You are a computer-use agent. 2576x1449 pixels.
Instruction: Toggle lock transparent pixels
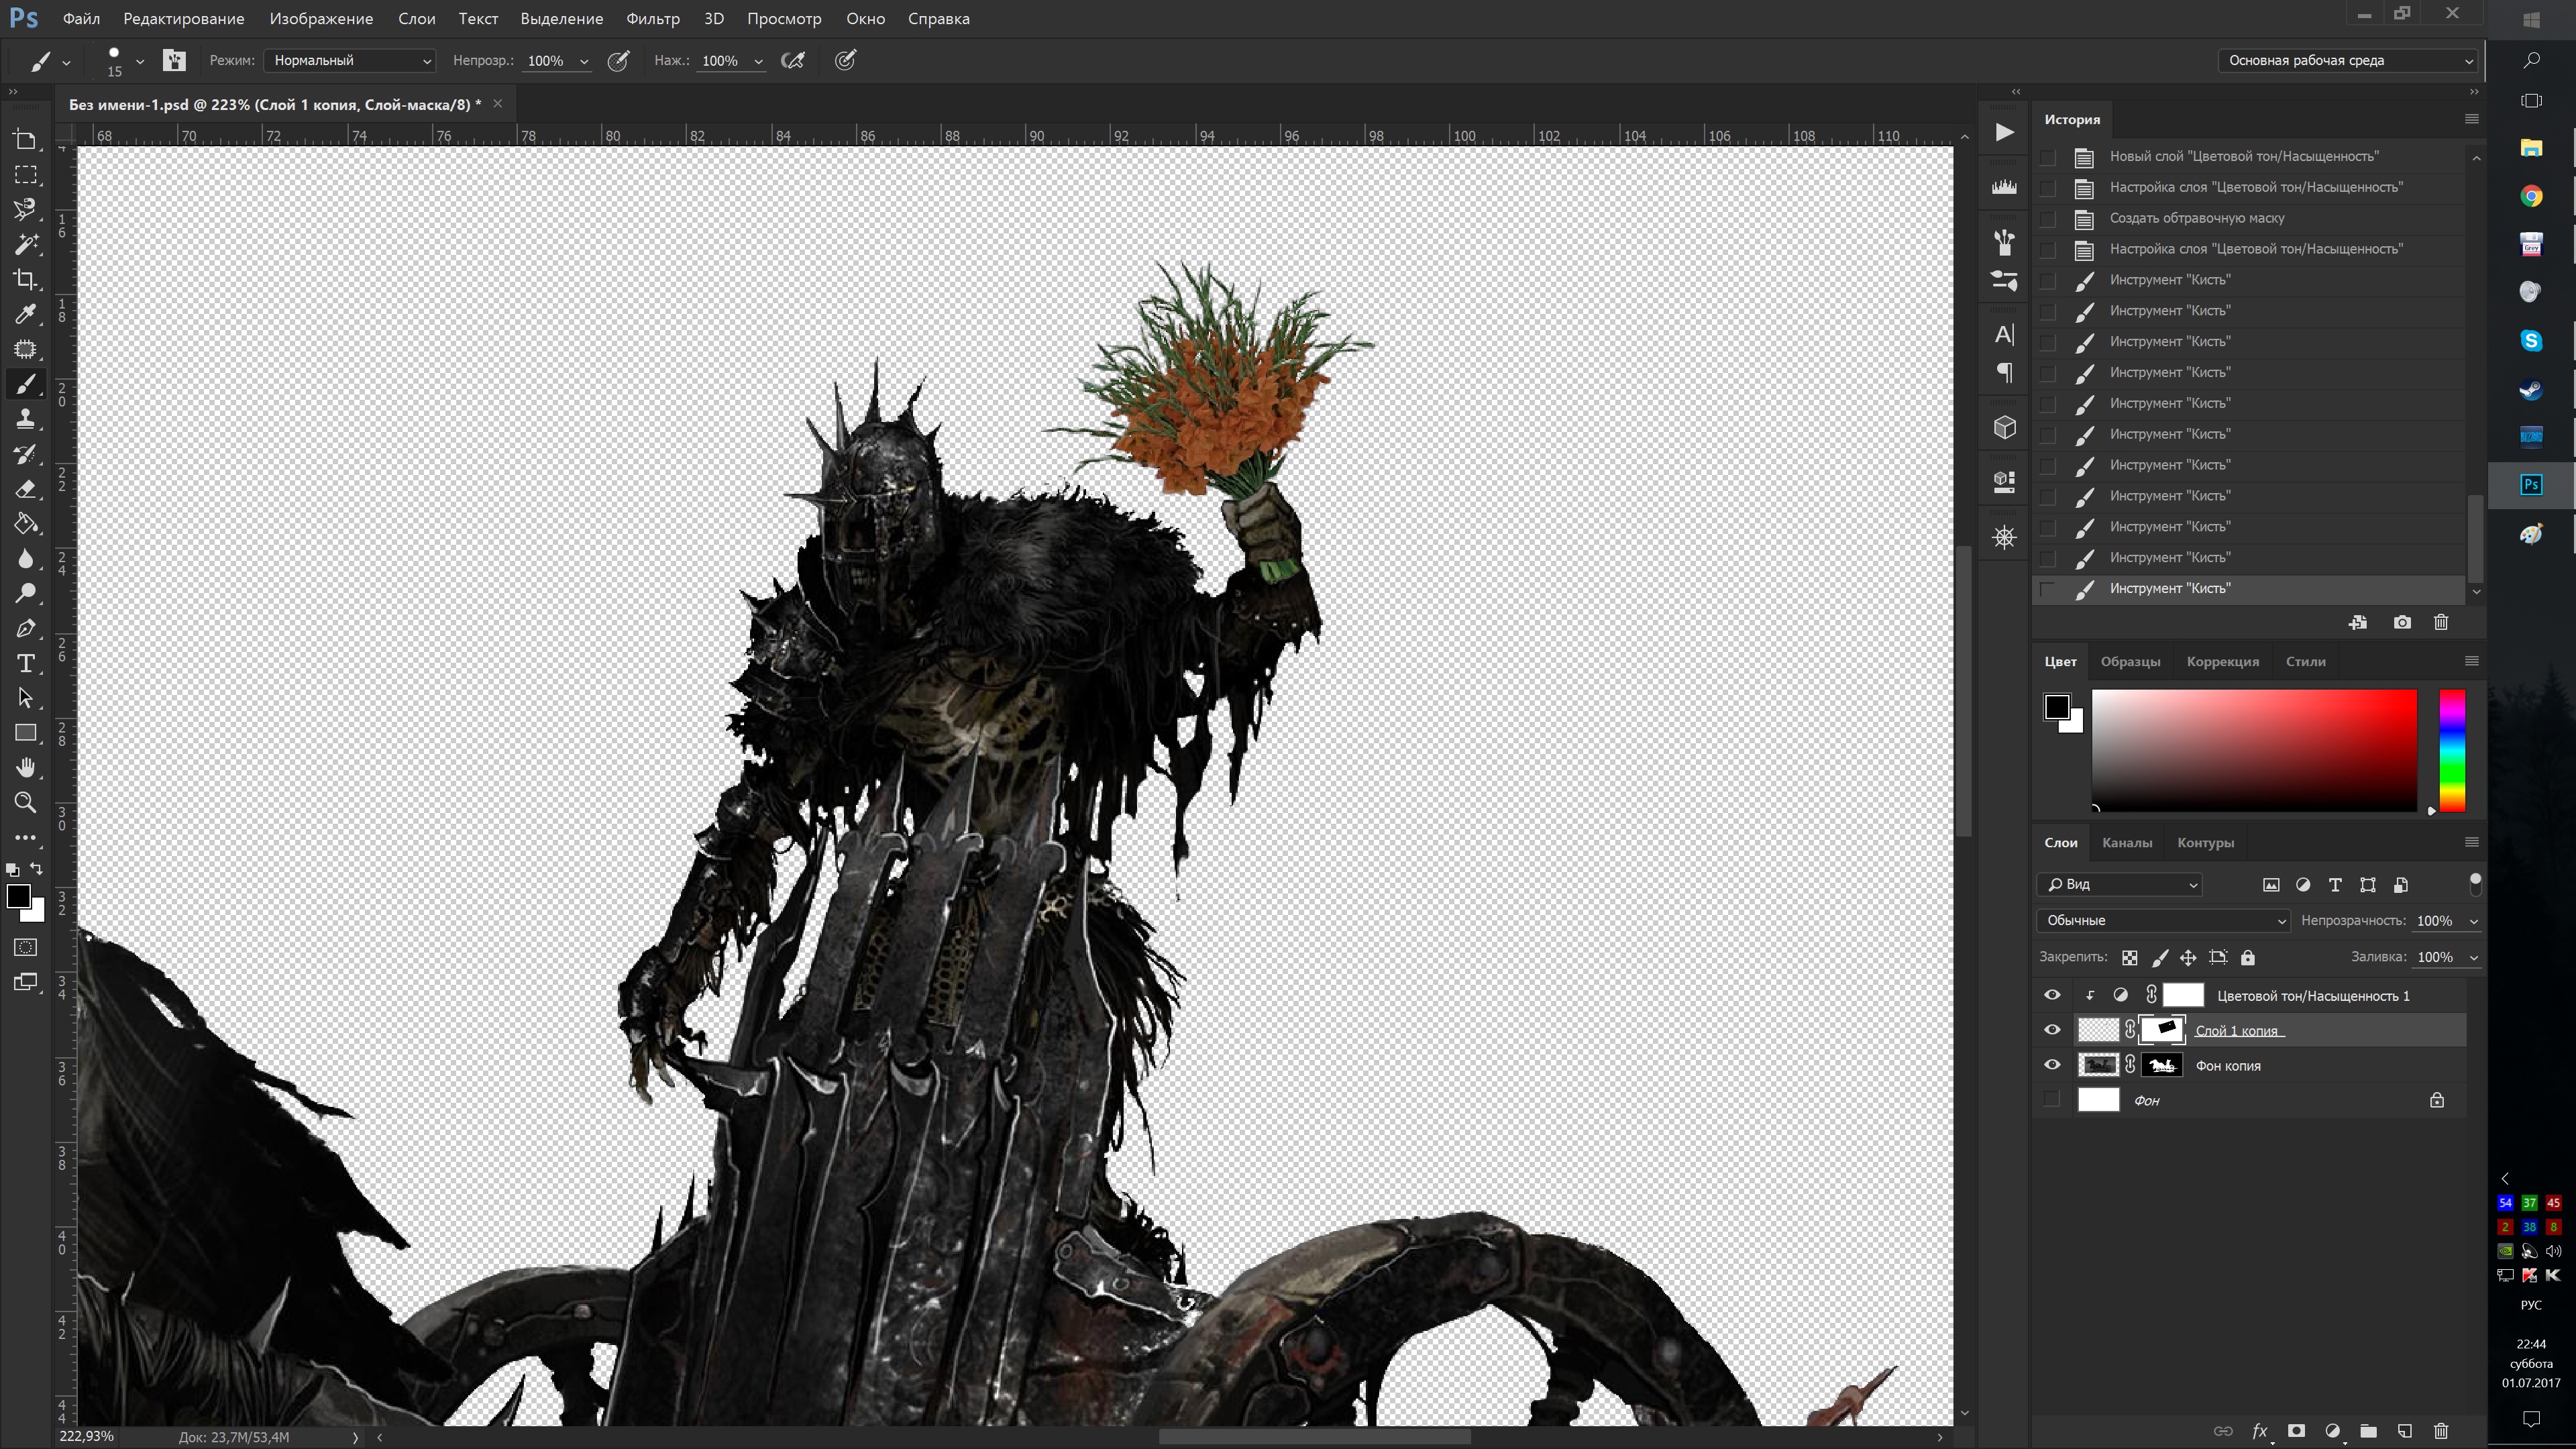[2130, 957]
